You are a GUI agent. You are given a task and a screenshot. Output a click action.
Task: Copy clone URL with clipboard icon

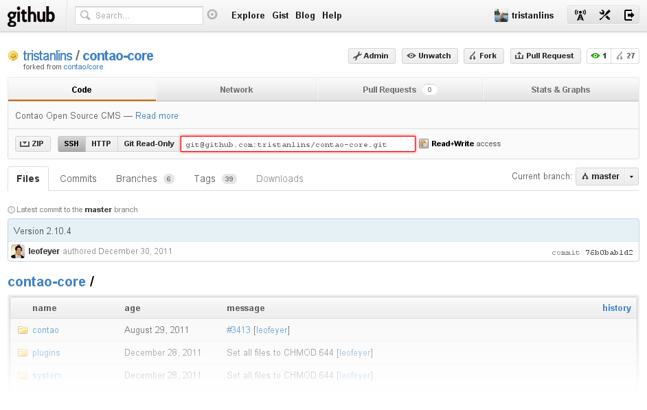(424, 144)
